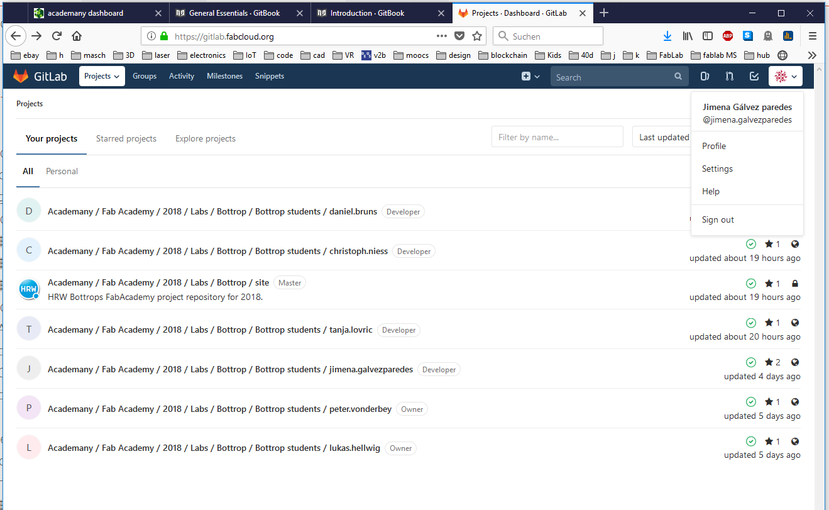
Task: Sign out from the user menu
Action: tap(718, 219)
